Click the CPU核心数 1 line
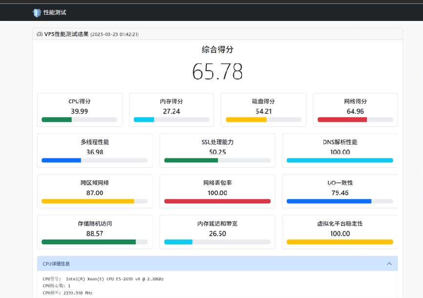This screenshot has width=423, height=298. click(x=57, y=286)
